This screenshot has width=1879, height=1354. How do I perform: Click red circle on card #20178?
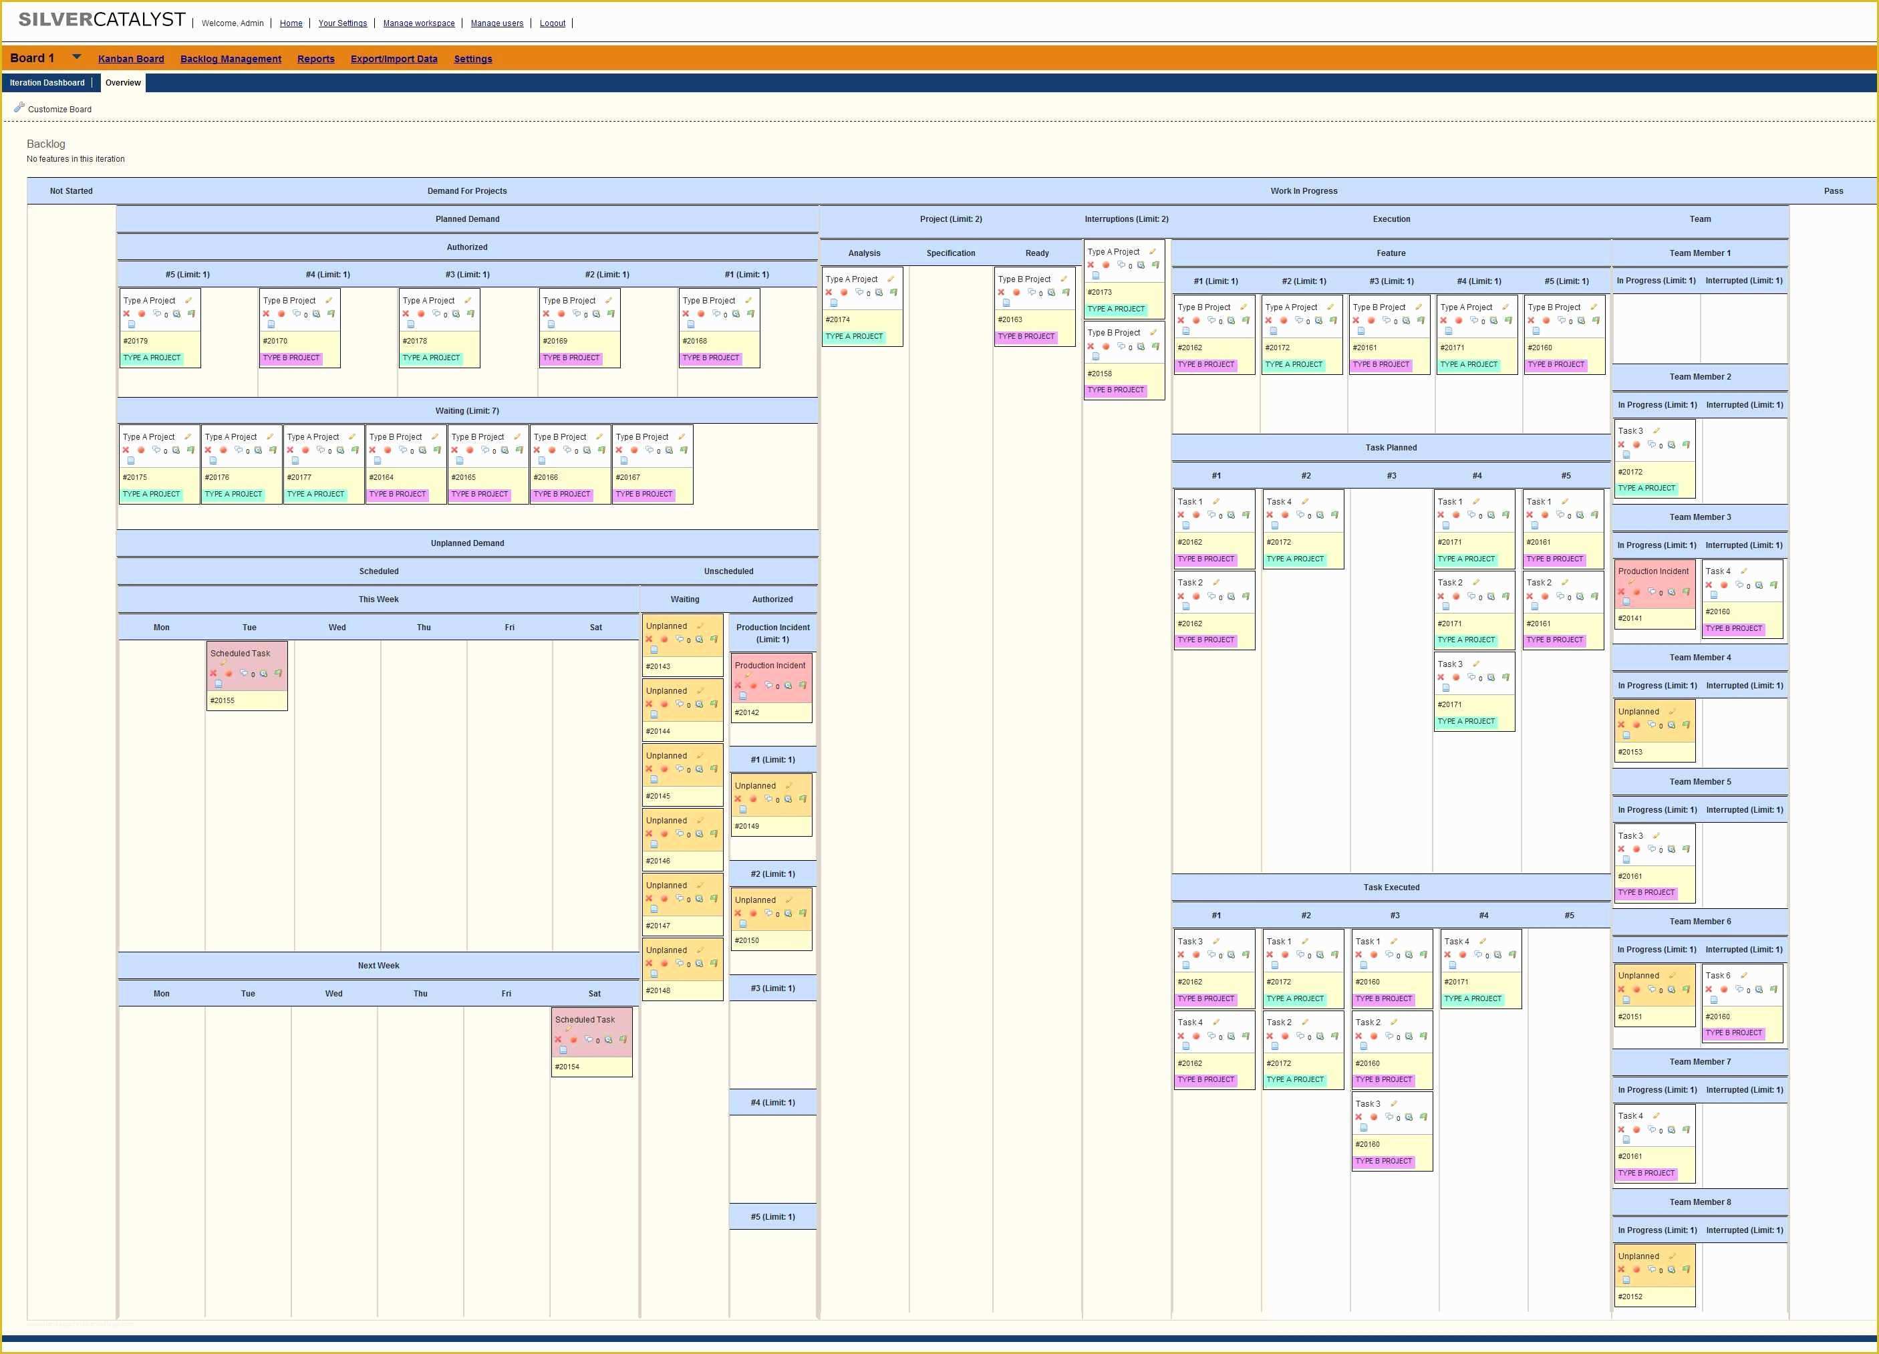421,313
